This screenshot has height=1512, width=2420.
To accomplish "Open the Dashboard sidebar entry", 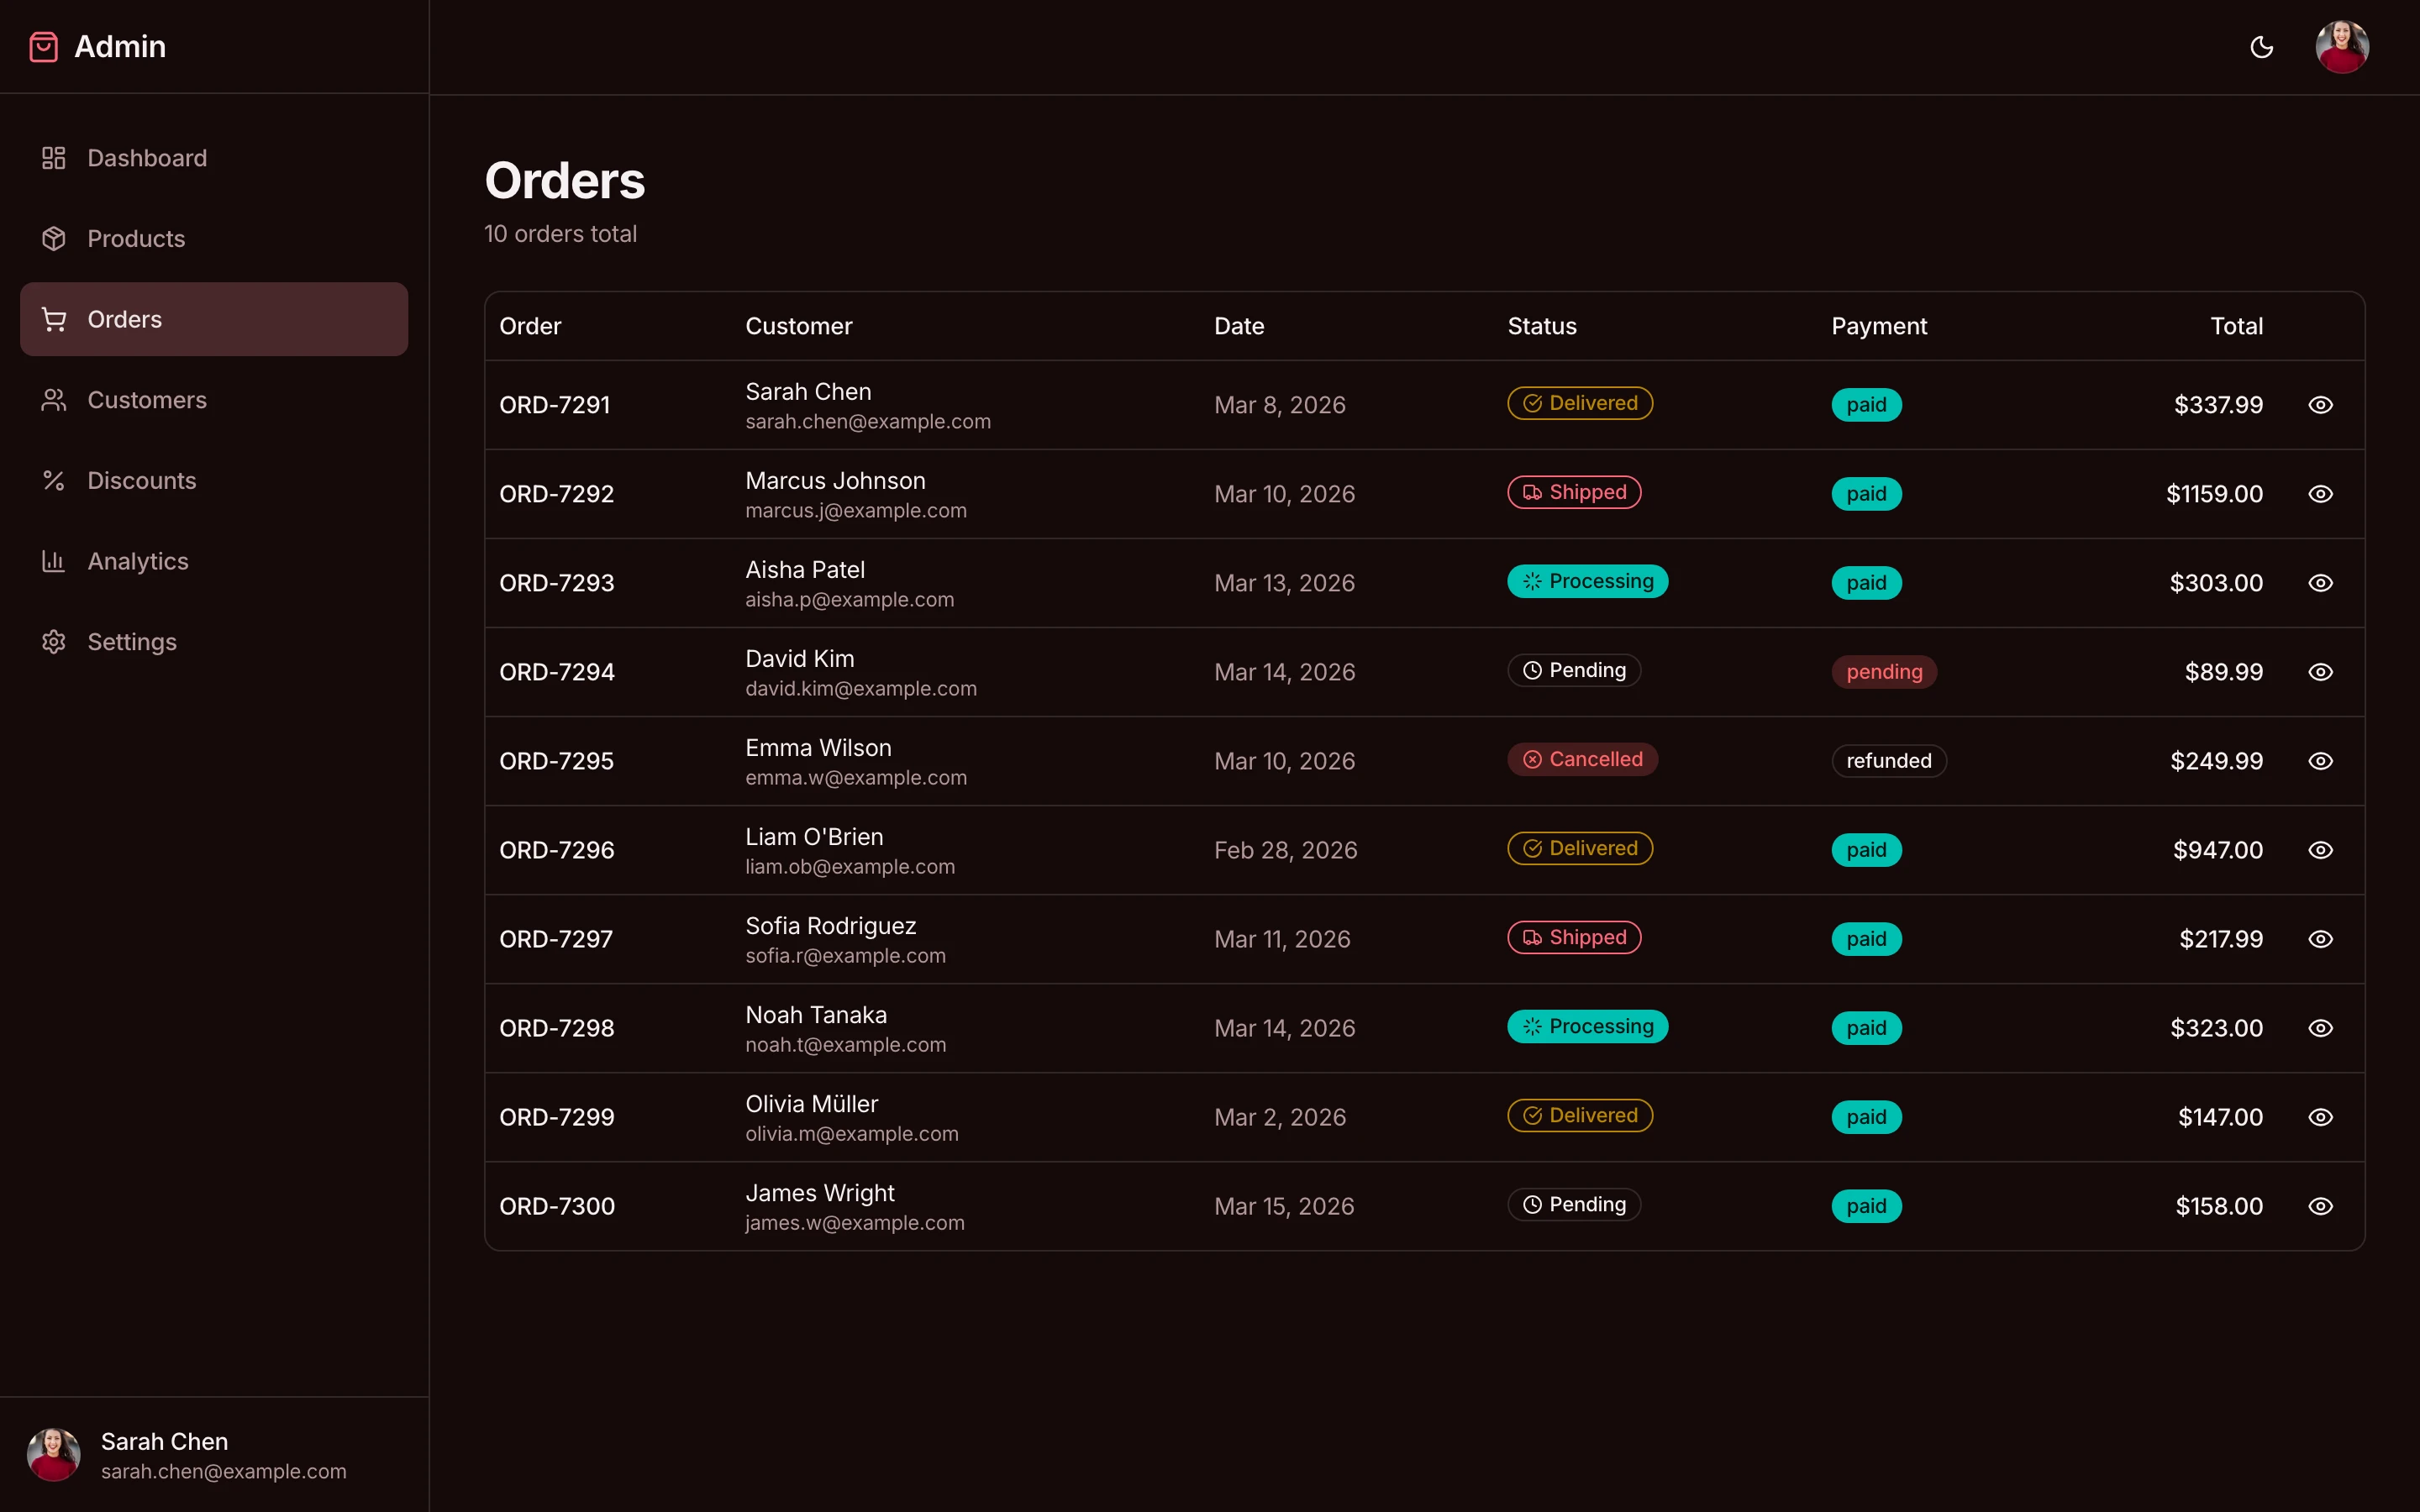I will [147, 157].
